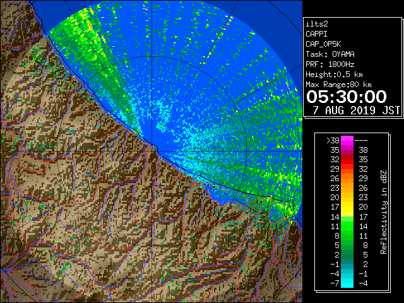Click the date 7 AUG 2019 JST
The height and width of the screenshot is (303, 404).
[x=356, y=110]
